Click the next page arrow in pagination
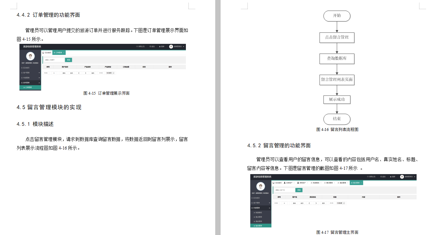This screenshot has height=235, width=439. pyautogui.click(x=316, y=203)
